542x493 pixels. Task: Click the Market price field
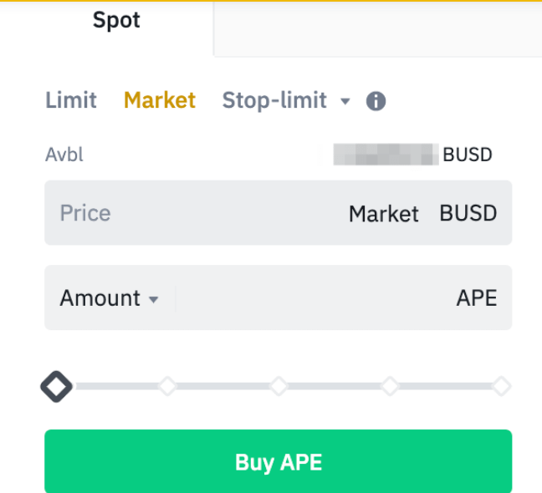[279, 213]
